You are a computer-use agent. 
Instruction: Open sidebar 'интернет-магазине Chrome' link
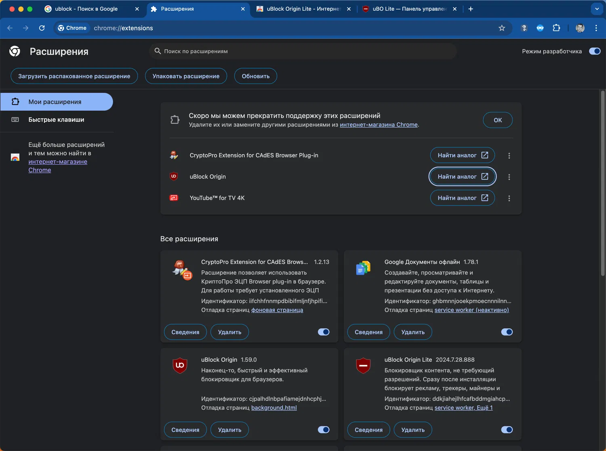coord(58,166)
